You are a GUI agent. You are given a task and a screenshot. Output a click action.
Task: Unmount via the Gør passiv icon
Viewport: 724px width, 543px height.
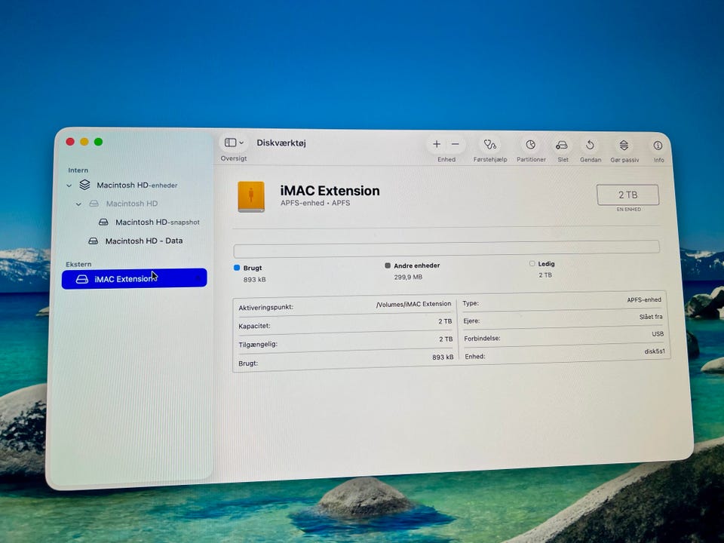624,146
